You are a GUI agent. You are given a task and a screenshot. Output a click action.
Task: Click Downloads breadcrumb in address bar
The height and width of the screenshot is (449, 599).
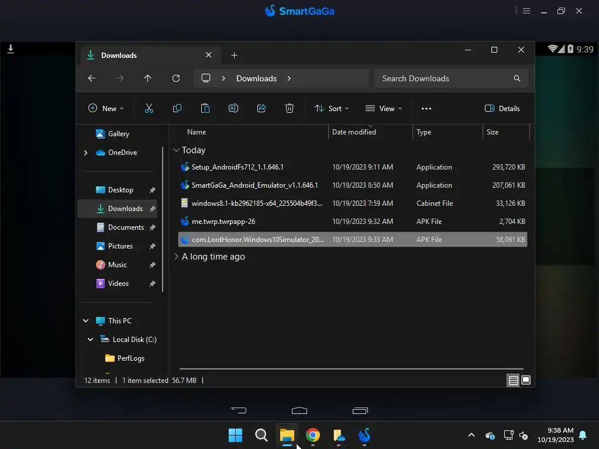tap(256, 78)
